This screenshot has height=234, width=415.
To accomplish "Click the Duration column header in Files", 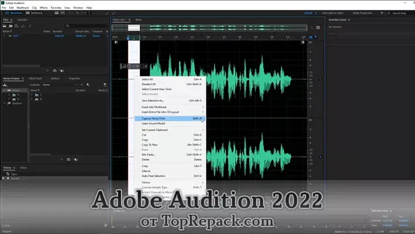I will click(x=57, y=31).
